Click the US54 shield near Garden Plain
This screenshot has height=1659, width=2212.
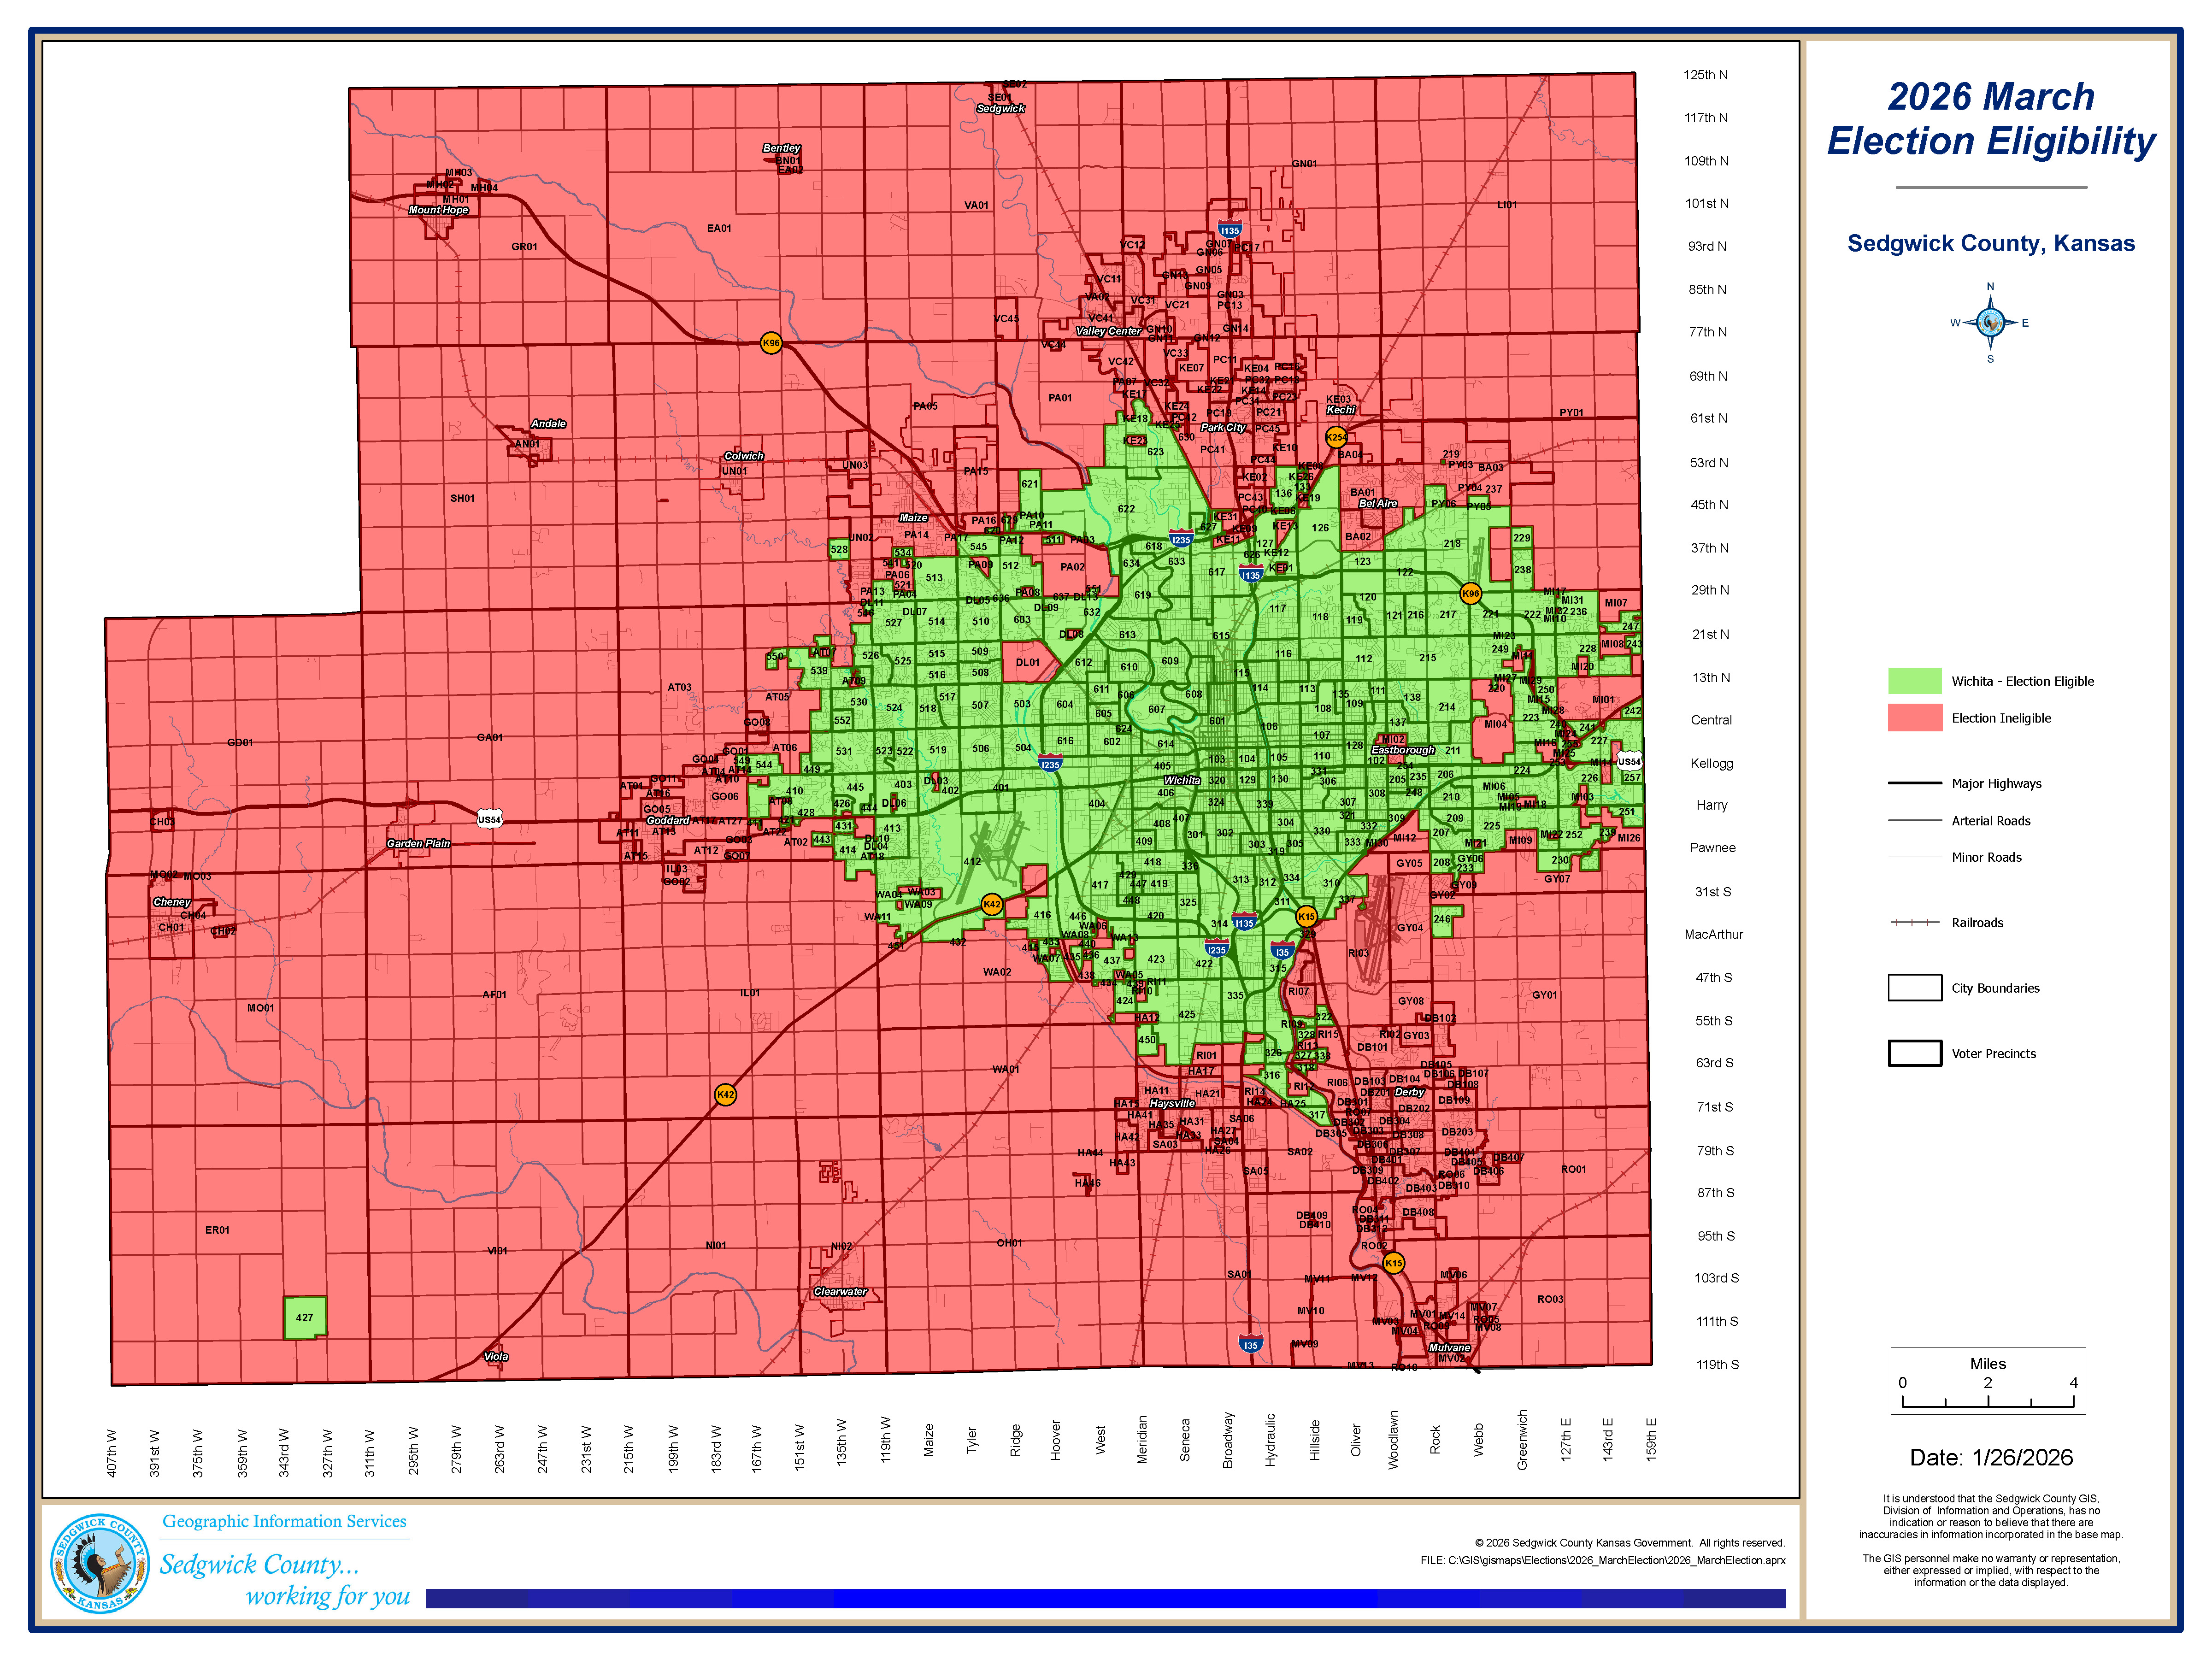click(x=489, y=819)
